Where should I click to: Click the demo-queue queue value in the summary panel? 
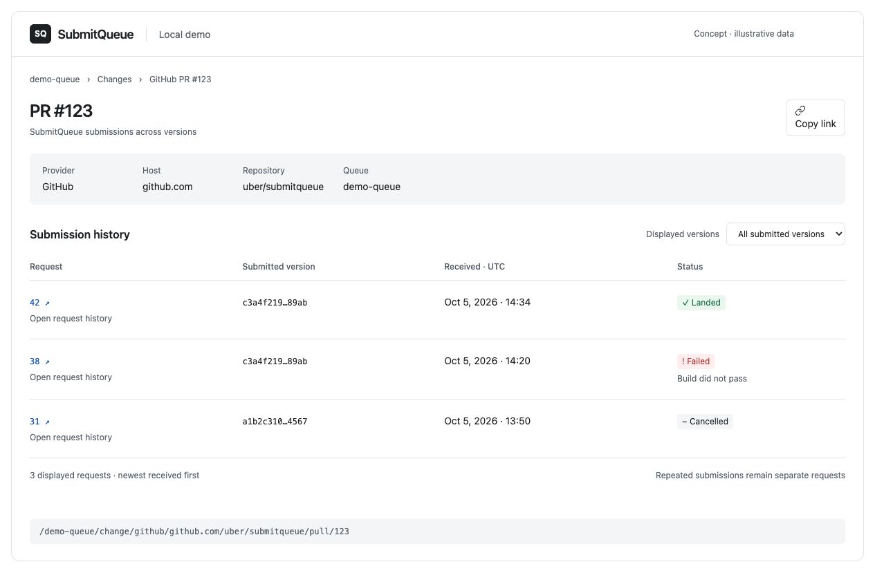coord(371,187)
